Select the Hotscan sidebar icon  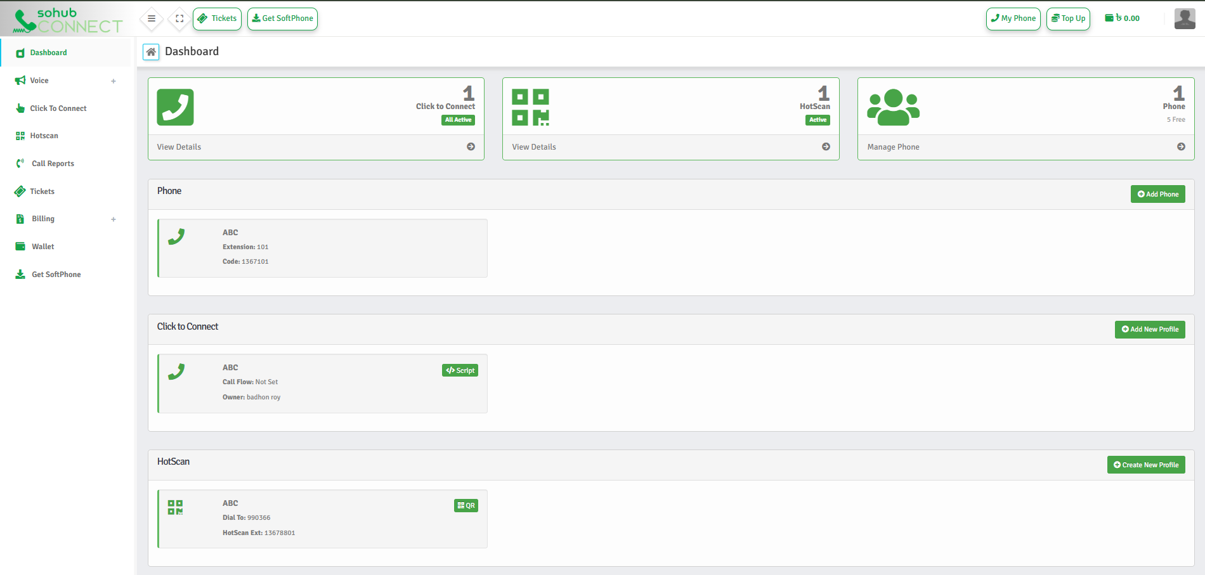click(20, 135)
